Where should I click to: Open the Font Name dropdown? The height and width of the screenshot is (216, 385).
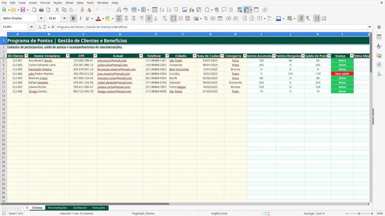(x=41, y=19)
